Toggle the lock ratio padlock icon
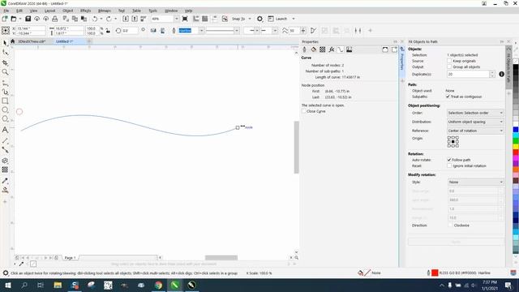The width and height of the screenshot is (519, 292). 108,31
